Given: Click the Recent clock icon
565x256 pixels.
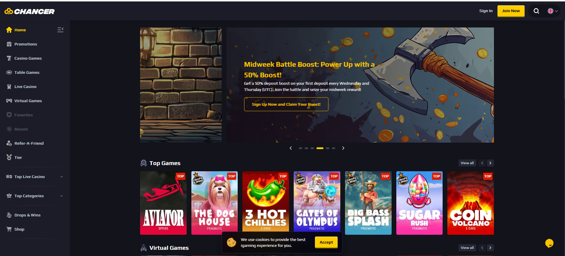Looking at the screenshot, I should point(9,129).
